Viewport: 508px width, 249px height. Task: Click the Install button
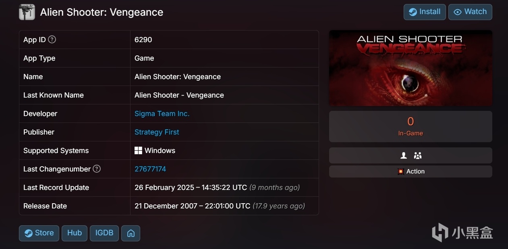(425, 12)
